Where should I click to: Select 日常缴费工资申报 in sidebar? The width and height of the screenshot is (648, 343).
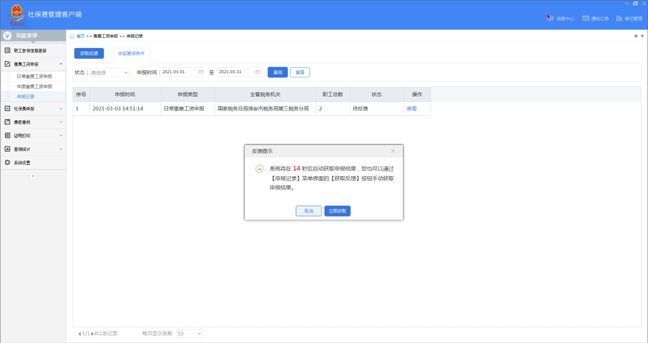tap(34, 76)
